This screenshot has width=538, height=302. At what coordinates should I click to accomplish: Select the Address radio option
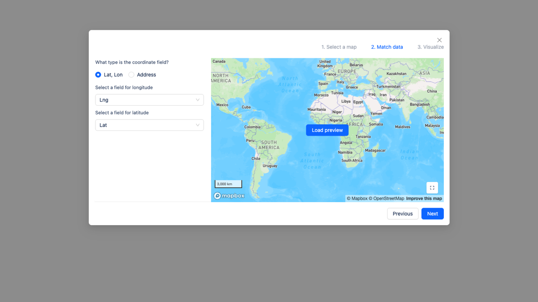pyautogui.click(x=132, y=75)
